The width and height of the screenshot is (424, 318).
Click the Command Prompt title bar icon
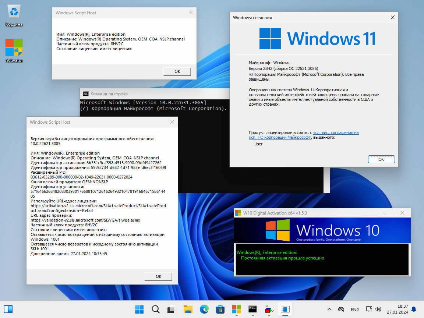86,94
